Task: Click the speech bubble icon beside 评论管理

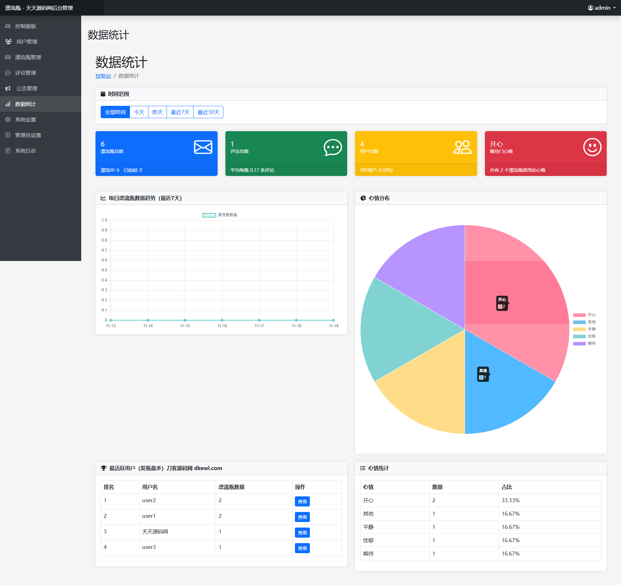Action: (8, 73)
